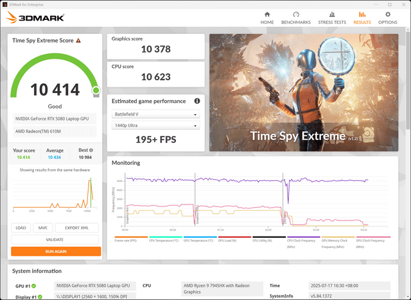Toggle the Frame rate (FPS) legend swatch

click(x=131, y=237)
